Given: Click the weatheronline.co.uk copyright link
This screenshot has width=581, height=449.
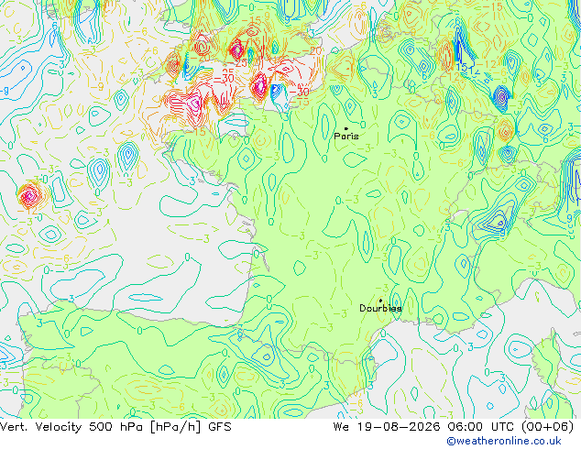Looking at the screenshot, I should (504, 441).
